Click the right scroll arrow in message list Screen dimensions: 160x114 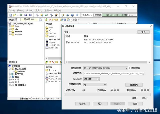pyautogui.click(x=149, y=62)
